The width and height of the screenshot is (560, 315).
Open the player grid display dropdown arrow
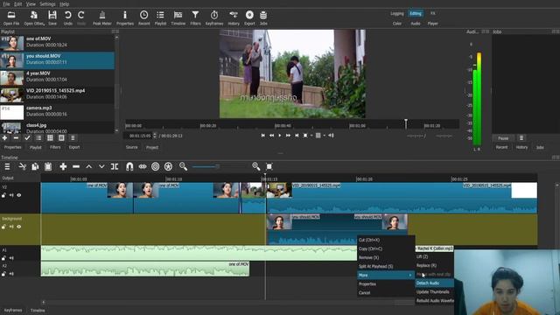click(325, 136)
